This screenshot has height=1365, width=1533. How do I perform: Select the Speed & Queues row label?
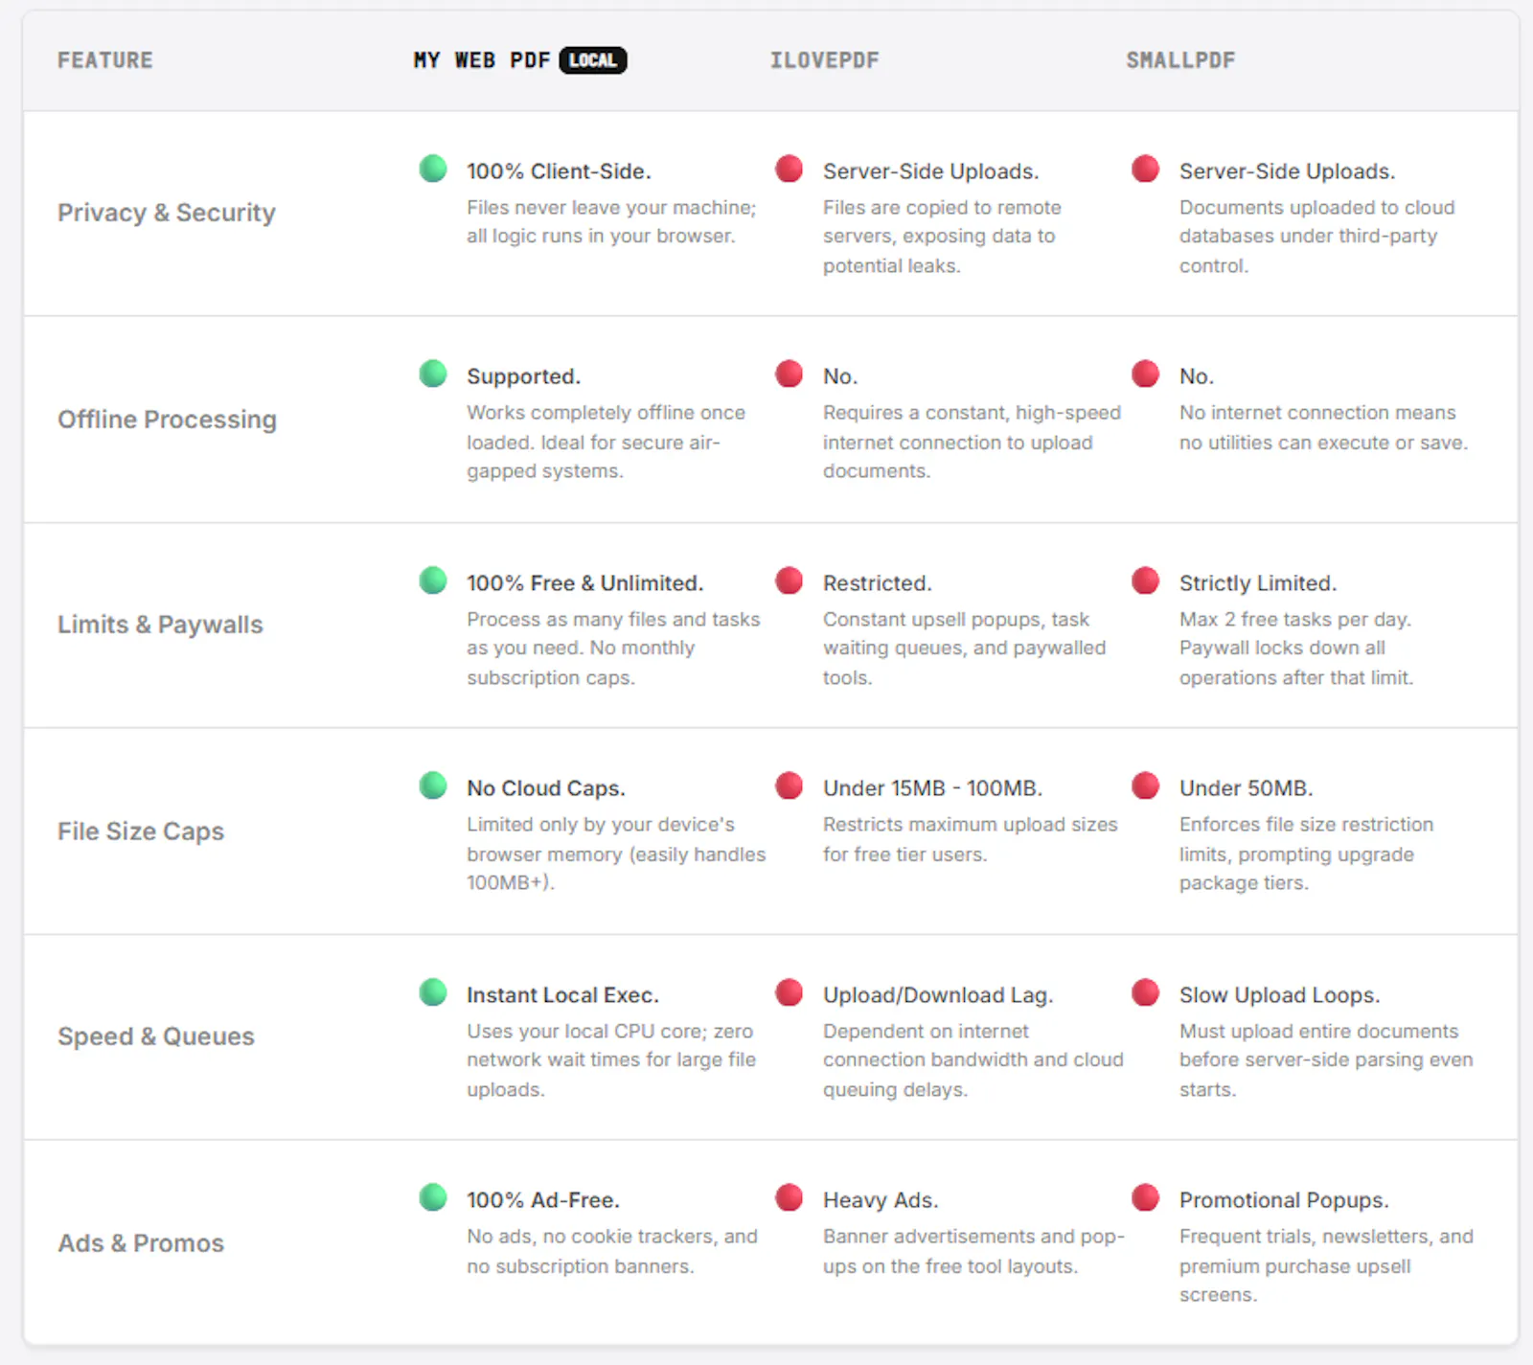[x=156, y=1036]
